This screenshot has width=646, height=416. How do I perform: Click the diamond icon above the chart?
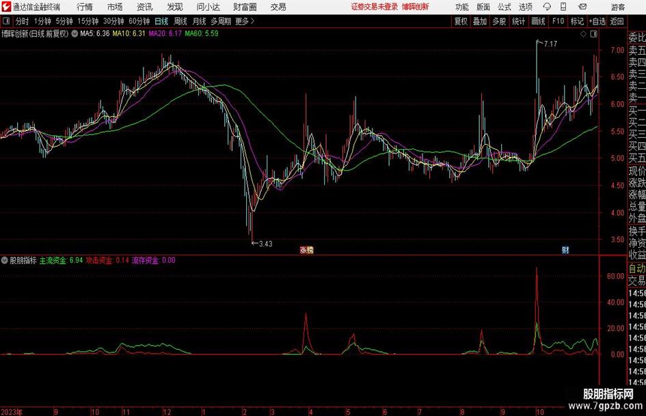click(583, 34)
